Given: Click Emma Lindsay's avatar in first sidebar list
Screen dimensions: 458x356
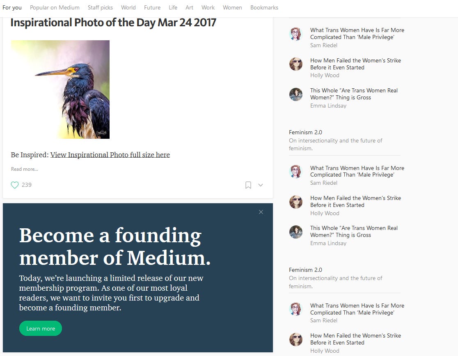Looking at the screenshot, I should (295, 94).
